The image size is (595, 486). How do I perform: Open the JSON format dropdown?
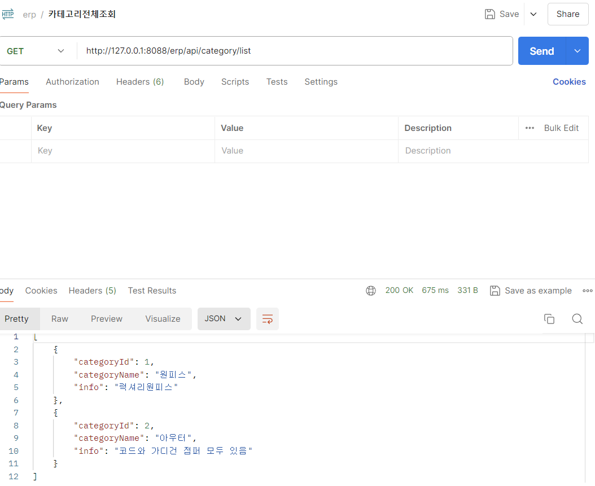224,319
